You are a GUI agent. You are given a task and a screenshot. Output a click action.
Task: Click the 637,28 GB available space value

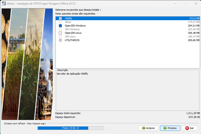(194, 117)
